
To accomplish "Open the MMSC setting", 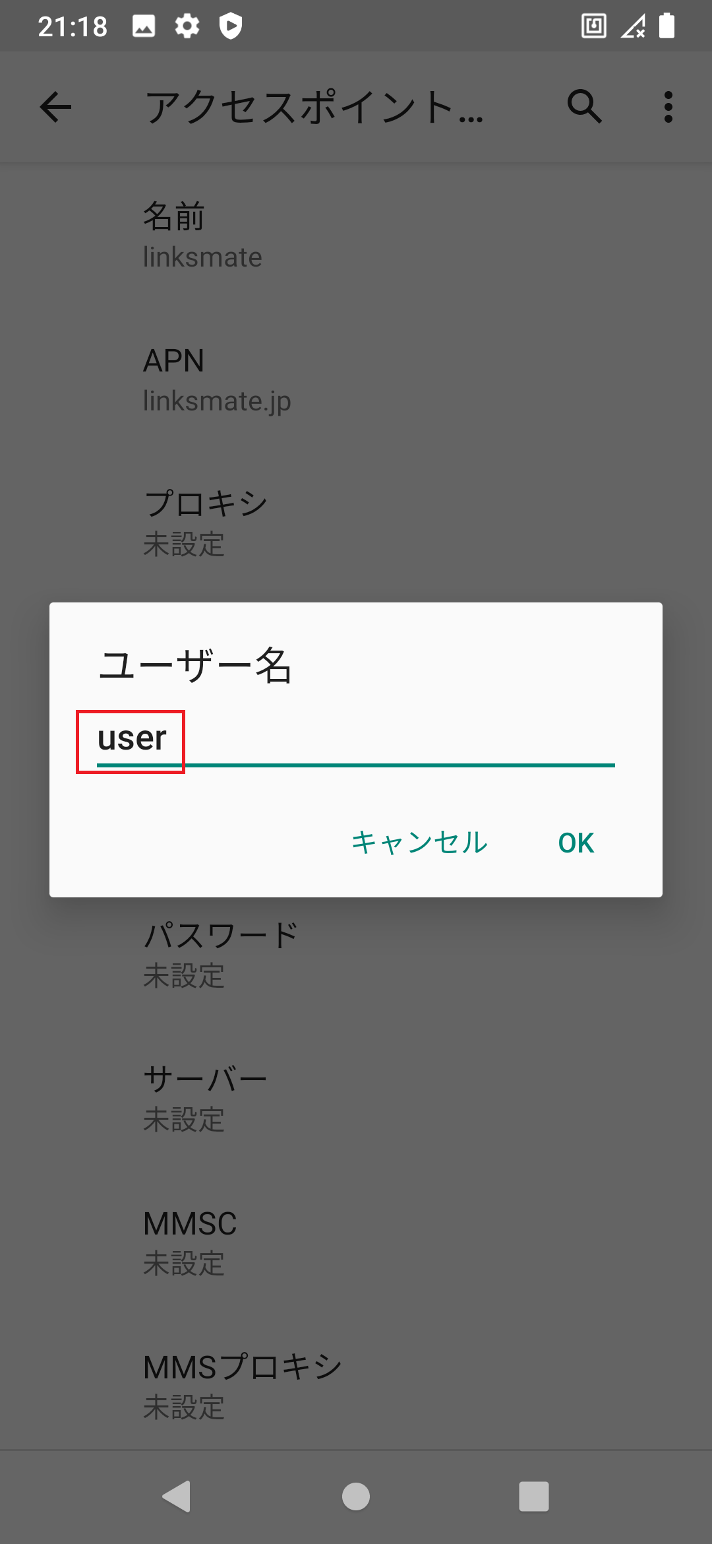I will click(356, 1242).
